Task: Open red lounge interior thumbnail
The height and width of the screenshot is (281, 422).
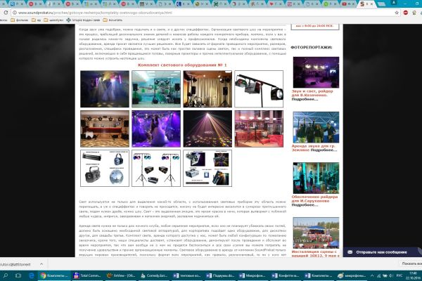Action: click(x=259, y=129)
